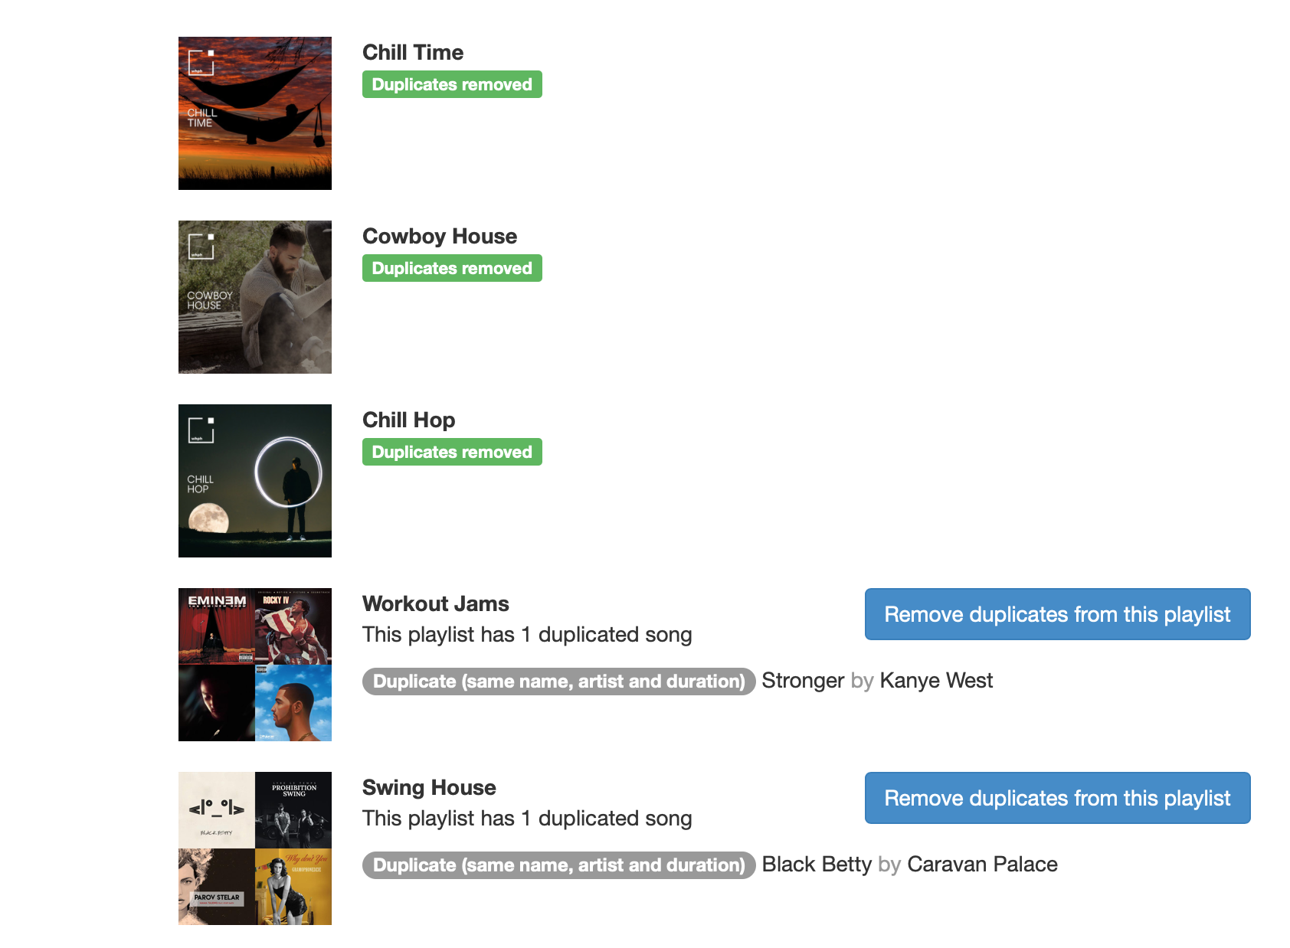Click the Eminem album art in Workout Jams

click(x=217, y=626)
